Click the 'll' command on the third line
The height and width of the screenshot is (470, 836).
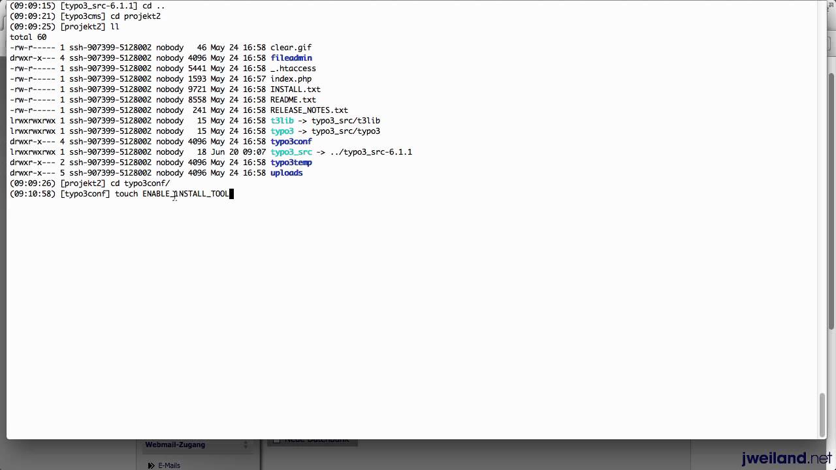click(115, 27)
